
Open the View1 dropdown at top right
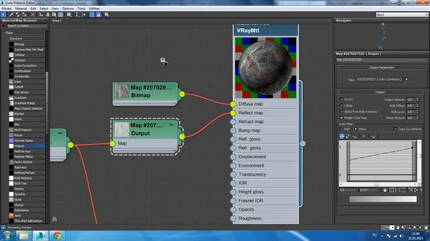pyautogui.click(x=427, y=15)
